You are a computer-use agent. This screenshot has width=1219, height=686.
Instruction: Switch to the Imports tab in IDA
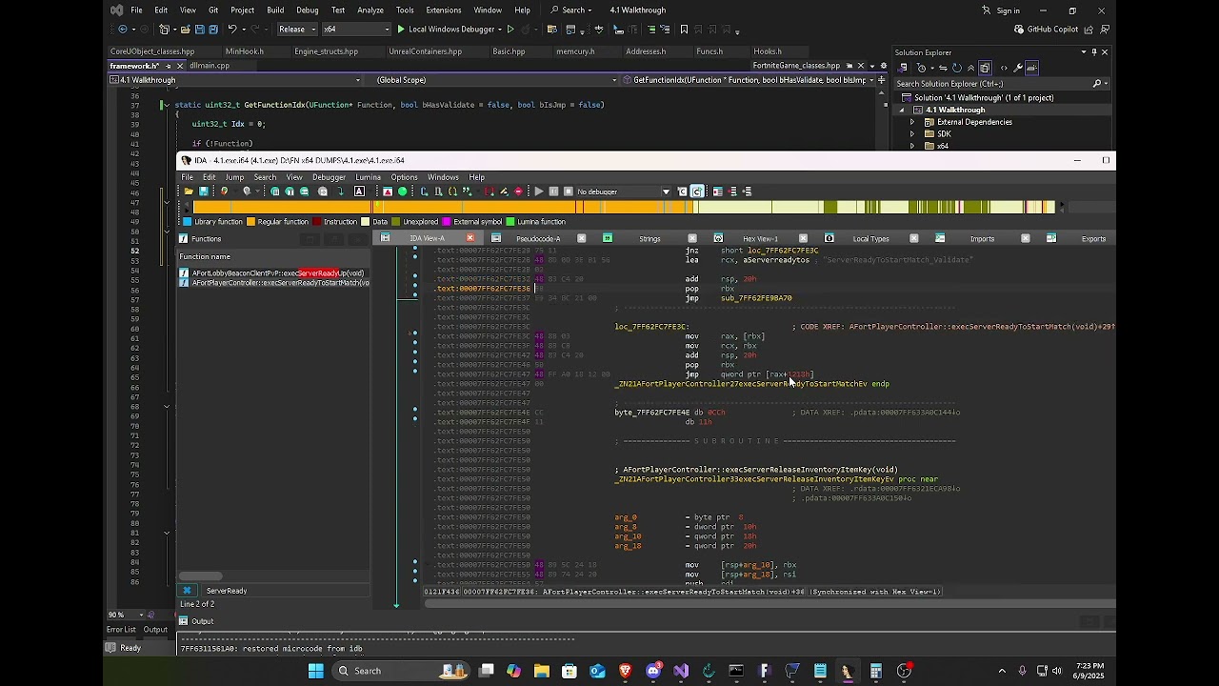[x=982, y=239]
